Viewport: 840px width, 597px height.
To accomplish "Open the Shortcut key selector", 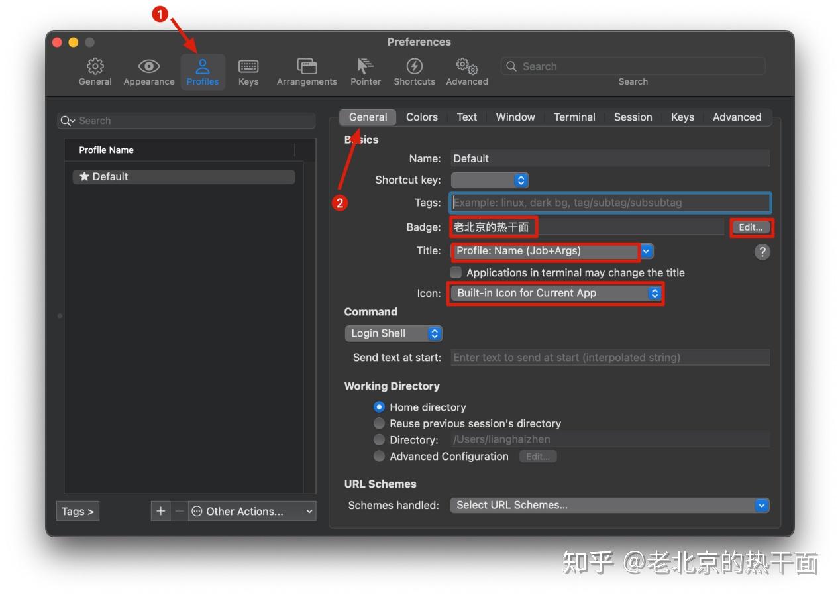I will click(x=490, y=180).
